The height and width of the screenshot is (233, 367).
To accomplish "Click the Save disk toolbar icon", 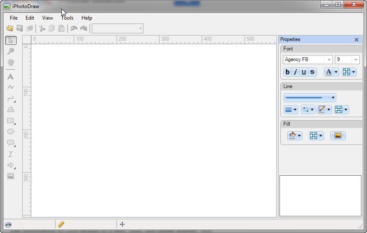I will pyautogui.click(x=20, y=28).
